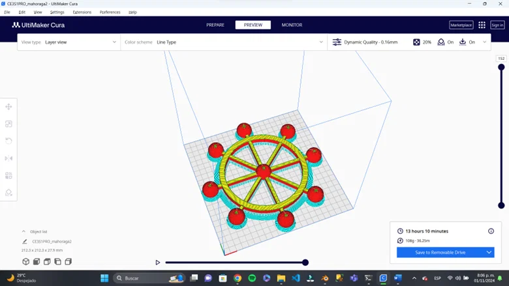This screenshot has height=286, width=509.
Task: Play the layer simulation
Action: (x=158, y=263)
